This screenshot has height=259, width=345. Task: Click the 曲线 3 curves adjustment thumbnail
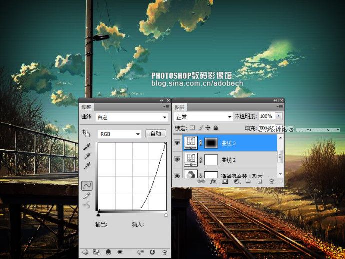coord(191,143)
